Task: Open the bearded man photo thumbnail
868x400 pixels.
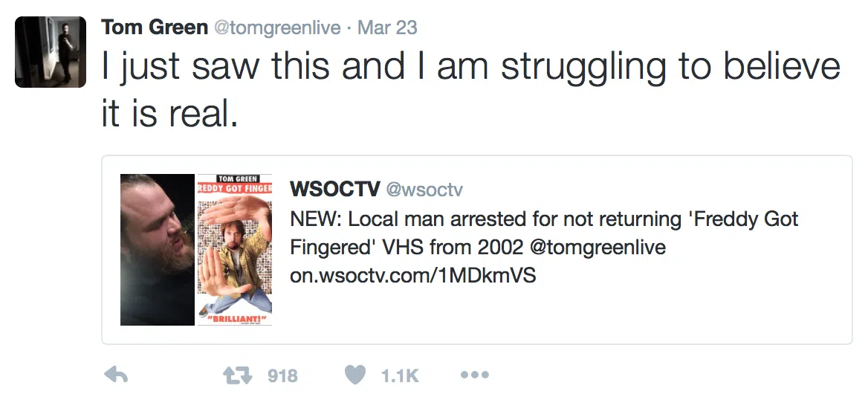Action: coord(157,249)
